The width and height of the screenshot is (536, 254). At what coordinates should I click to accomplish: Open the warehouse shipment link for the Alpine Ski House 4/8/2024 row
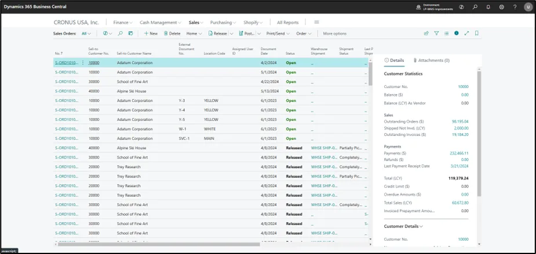pyautogui.click(x=324, y=148)
